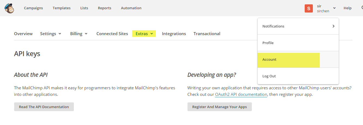This screenshot has width=363, height=125.
Task: Click the search magnifier icon
Action: (362, 8)
